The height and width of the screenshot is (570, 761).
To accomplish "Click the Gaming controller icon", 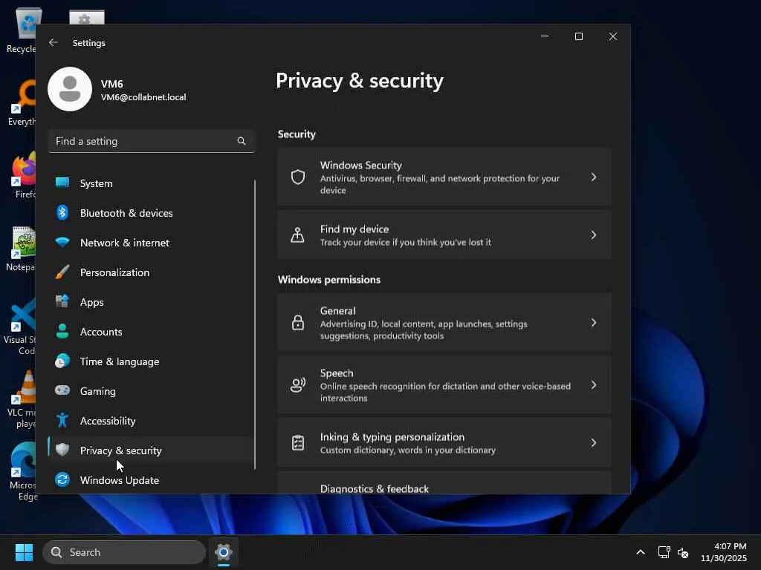I will point(62,390).
